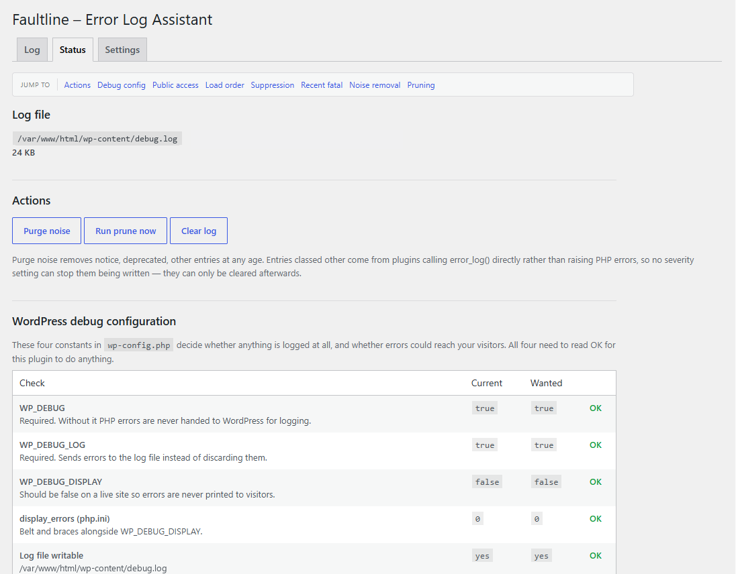Screen dimensions: 736x574
Task: Click the Check column header
Action: [32, 384]
